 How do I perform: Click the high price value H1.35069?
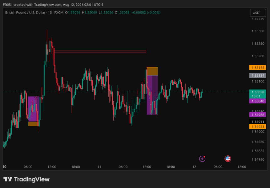[89, 13]
